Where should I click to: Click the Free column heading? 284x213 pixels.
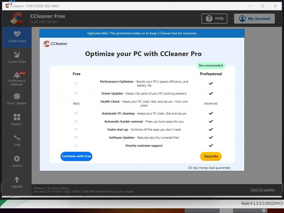pos(77,74)
